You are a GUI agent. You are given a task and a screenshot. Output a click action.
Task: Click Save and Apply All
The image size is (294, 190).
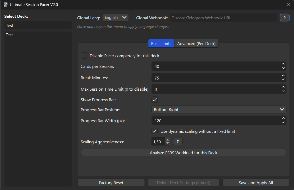pos(256,183)
